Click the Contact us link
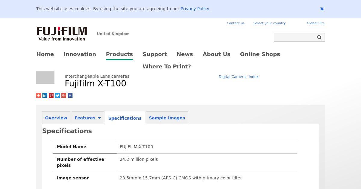The image size is (361, 189). click(x=236, y=23)
